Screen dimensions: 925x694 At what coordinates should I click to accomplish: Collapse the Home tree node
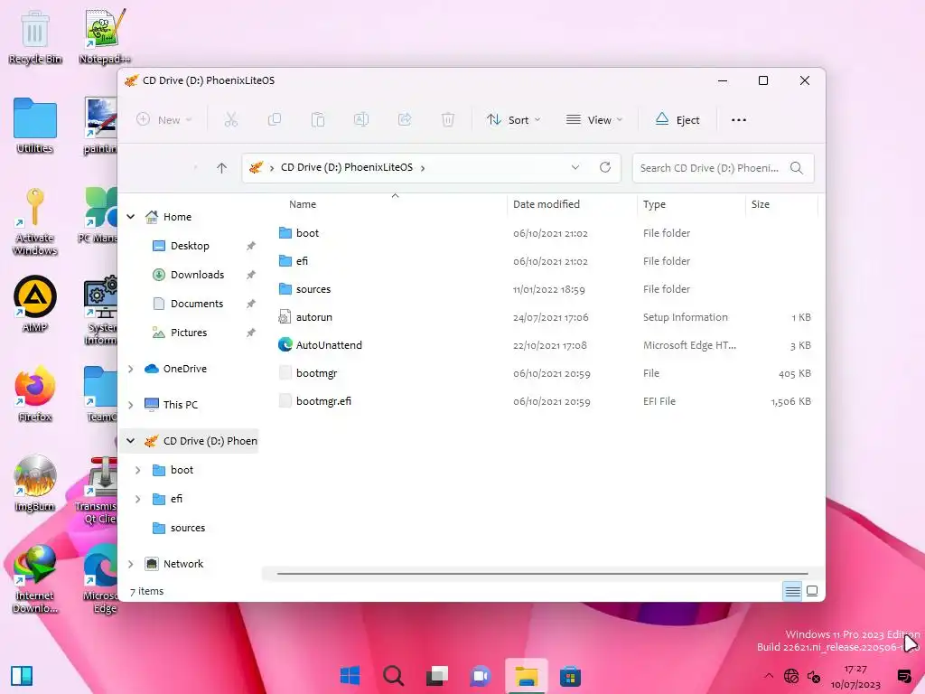point(130,217)
